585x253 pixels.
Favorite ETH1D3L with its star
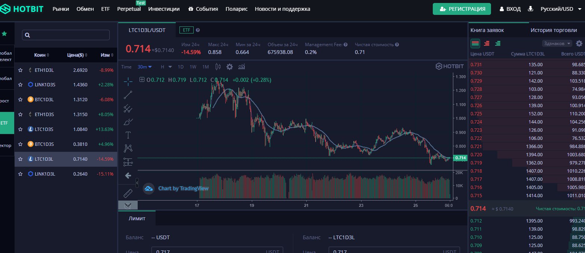[21, 70]
